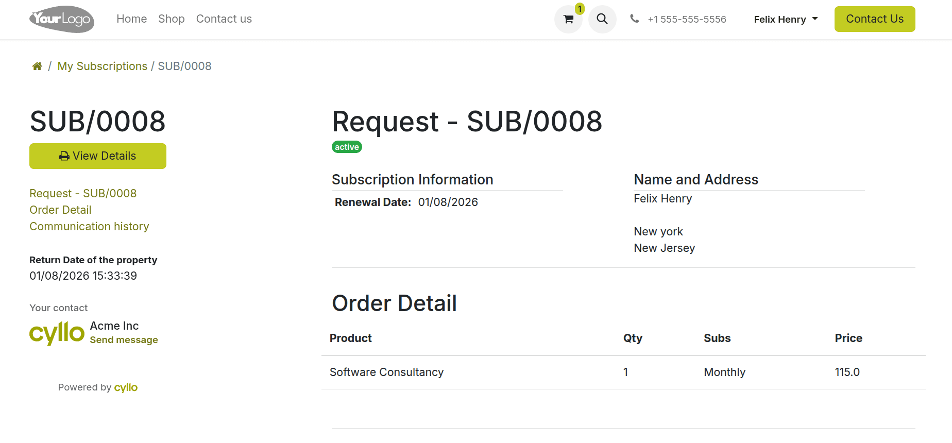This screenshot has width=952, height=443.
Task: Go to the Home navigation item
Action: 131,19
